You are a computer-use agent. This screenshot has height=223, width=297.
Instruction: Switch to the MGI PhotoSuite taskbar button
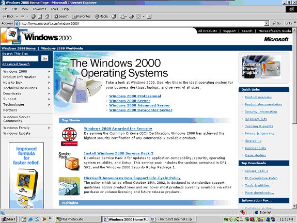click(78, 219)
